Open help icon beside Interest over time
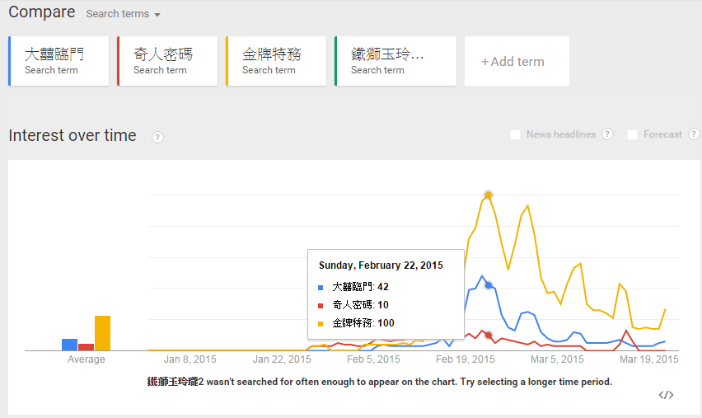 157,137
